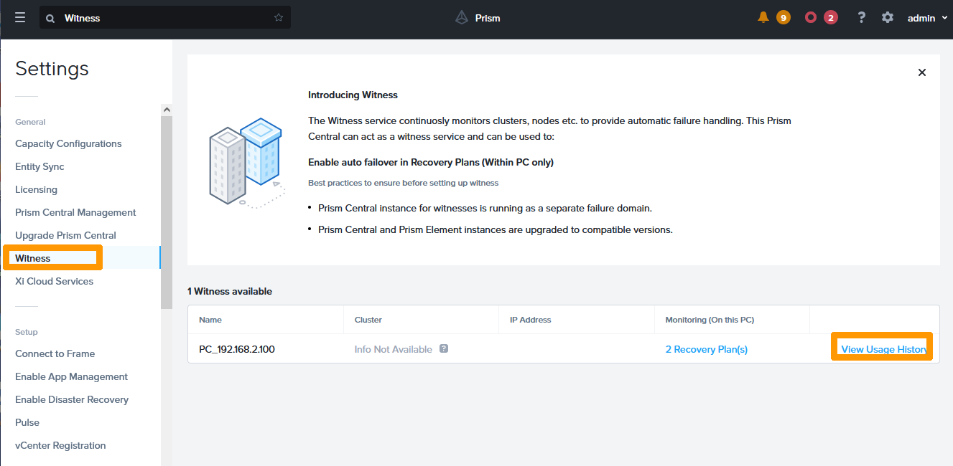Screen dimensions: 953x466
Task: Open the alerts bell notifications
Action: (x=763, y=18)
